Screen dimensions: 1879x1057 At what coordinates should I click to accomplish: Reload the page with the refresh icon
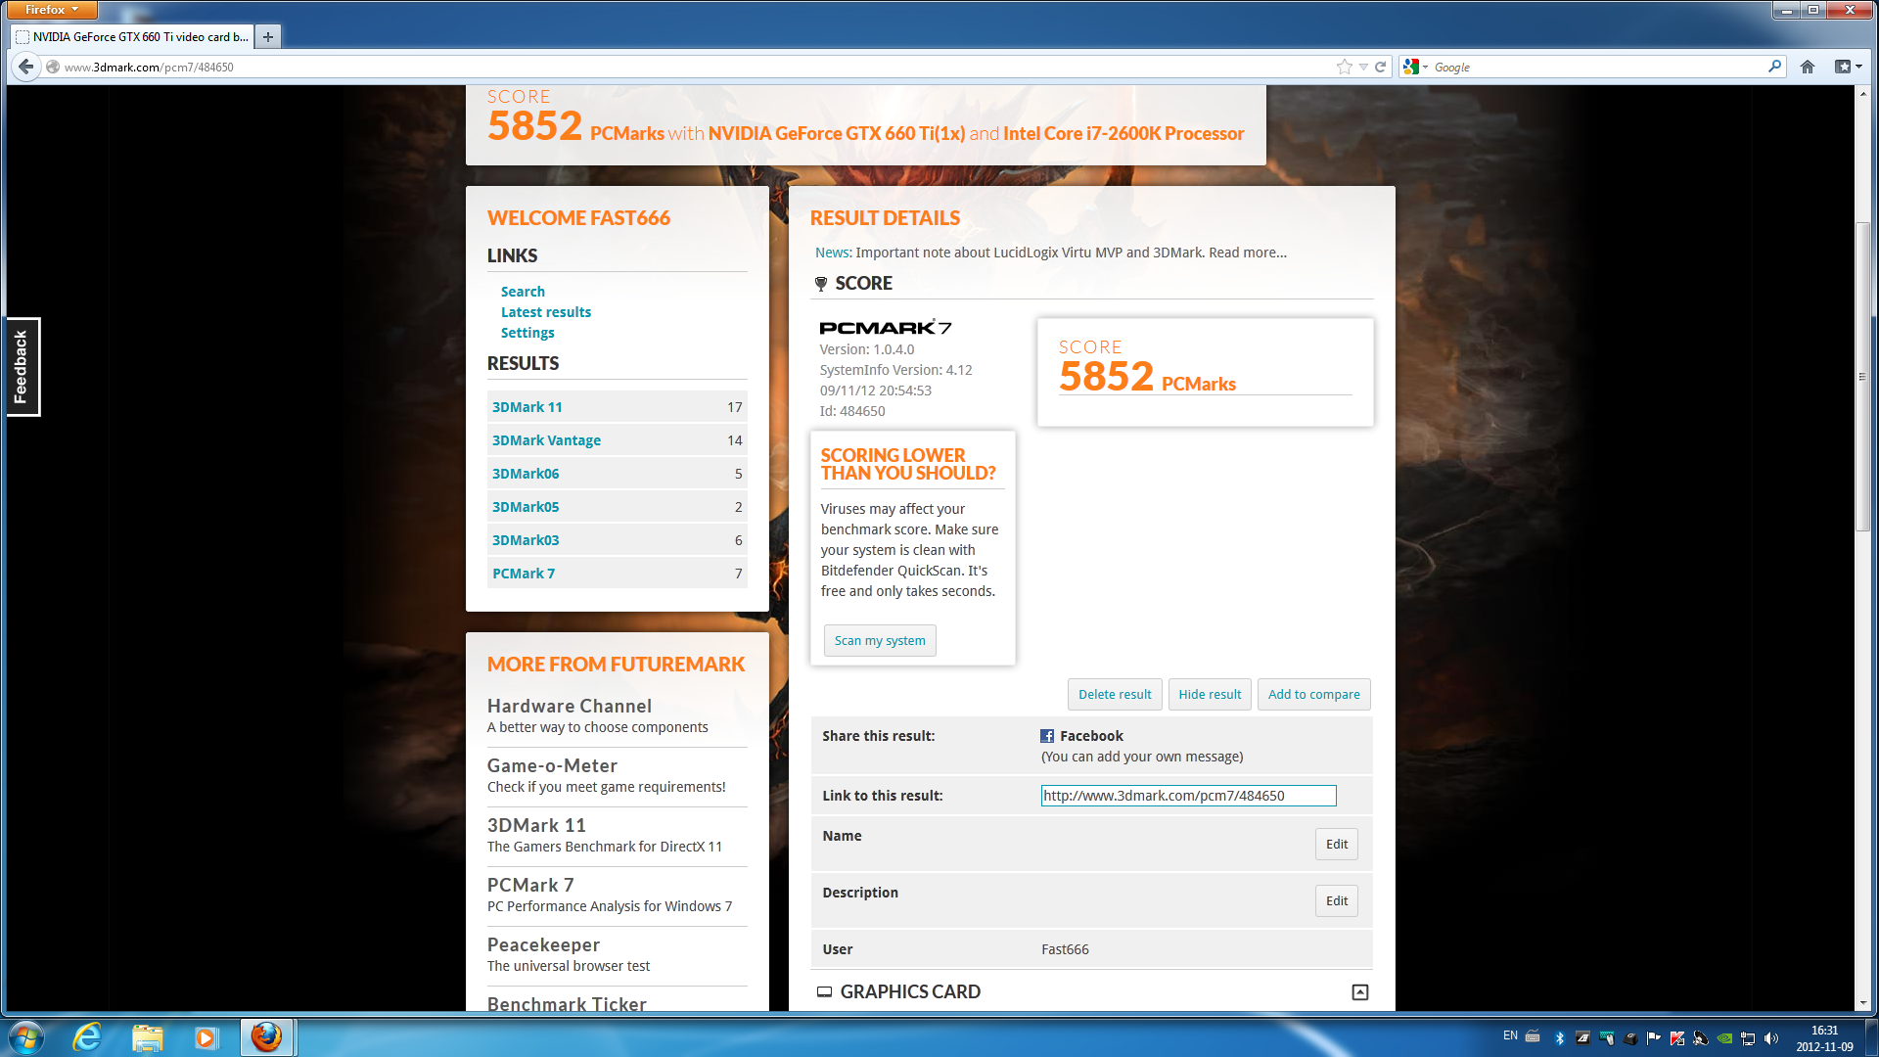click(1380, 67)
